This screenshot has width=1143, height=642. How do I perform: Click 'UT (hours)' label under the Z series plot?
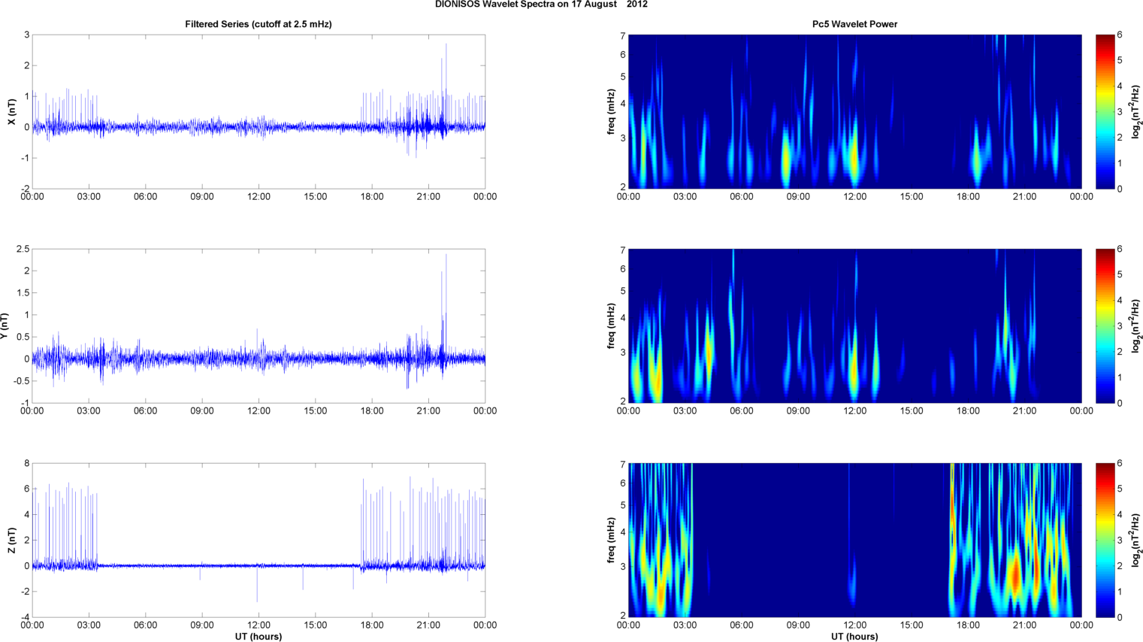pos(259,637)
